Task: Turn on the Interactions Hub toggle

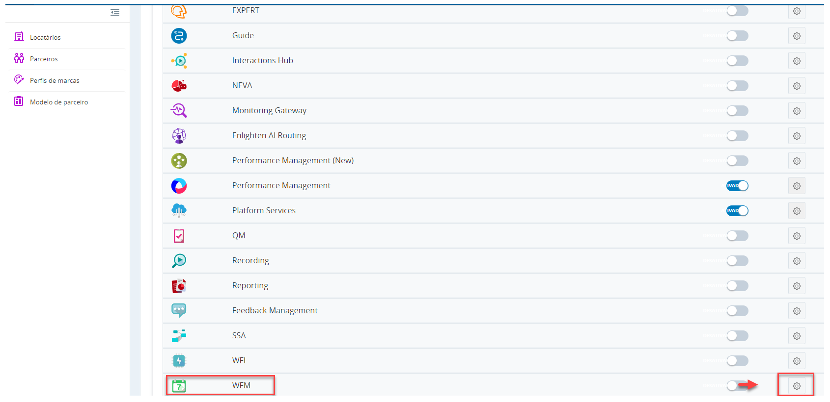Action: (737, 61)
